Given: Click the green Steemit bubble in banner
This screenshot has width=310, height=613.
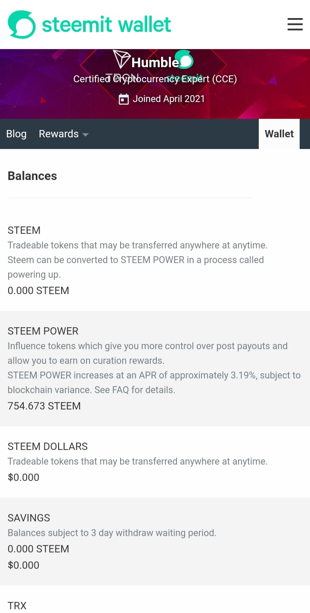Looking at the screenshot, I should point(184,59).
